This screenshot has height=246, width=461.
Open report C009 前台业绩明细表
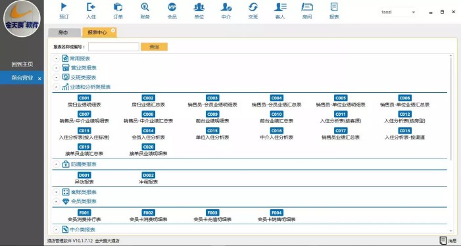(212, 117)
